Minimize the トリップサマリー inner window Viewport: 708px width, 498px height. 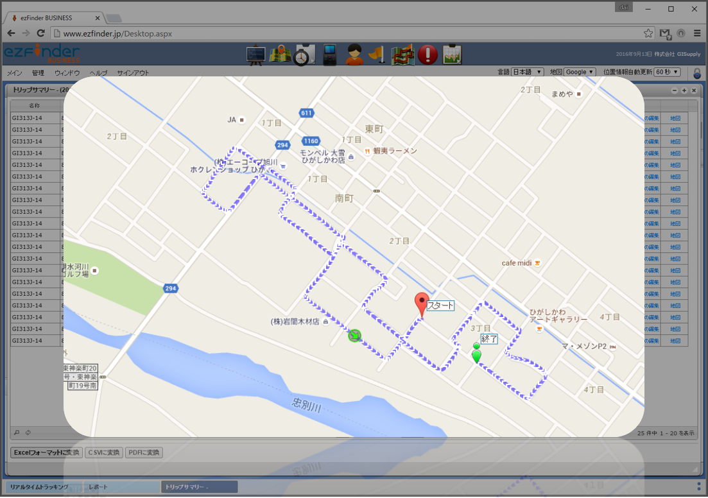[674, 90]
